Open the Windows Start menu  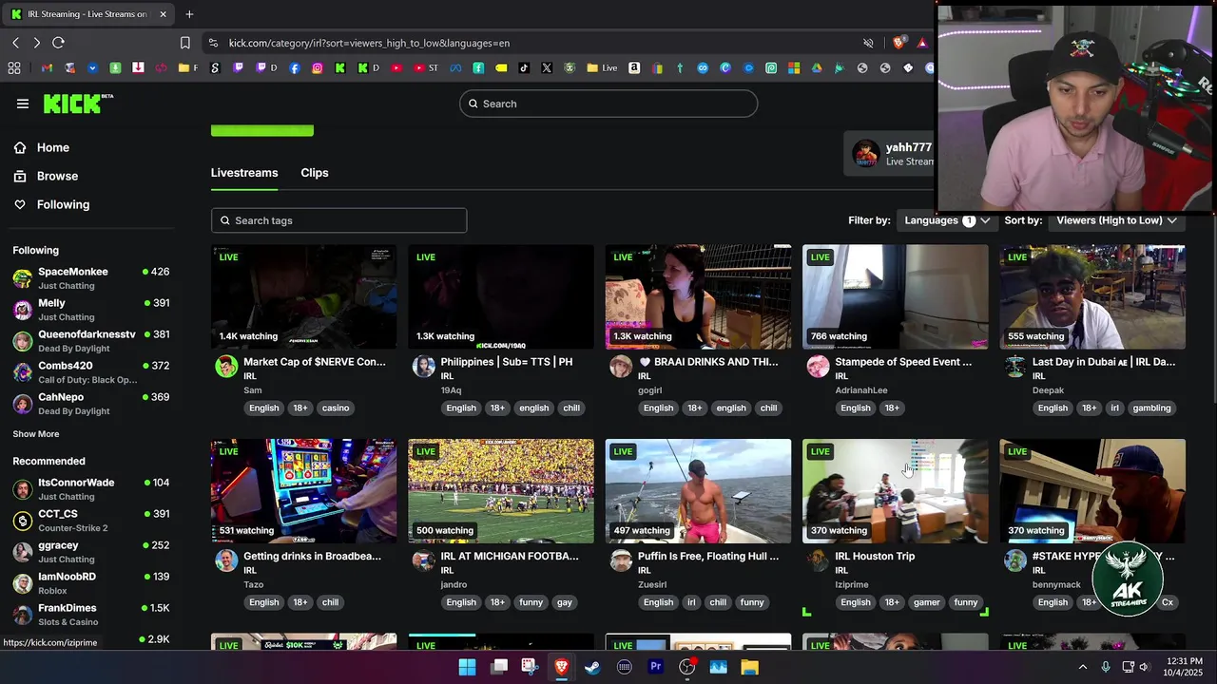pos(467,667)
